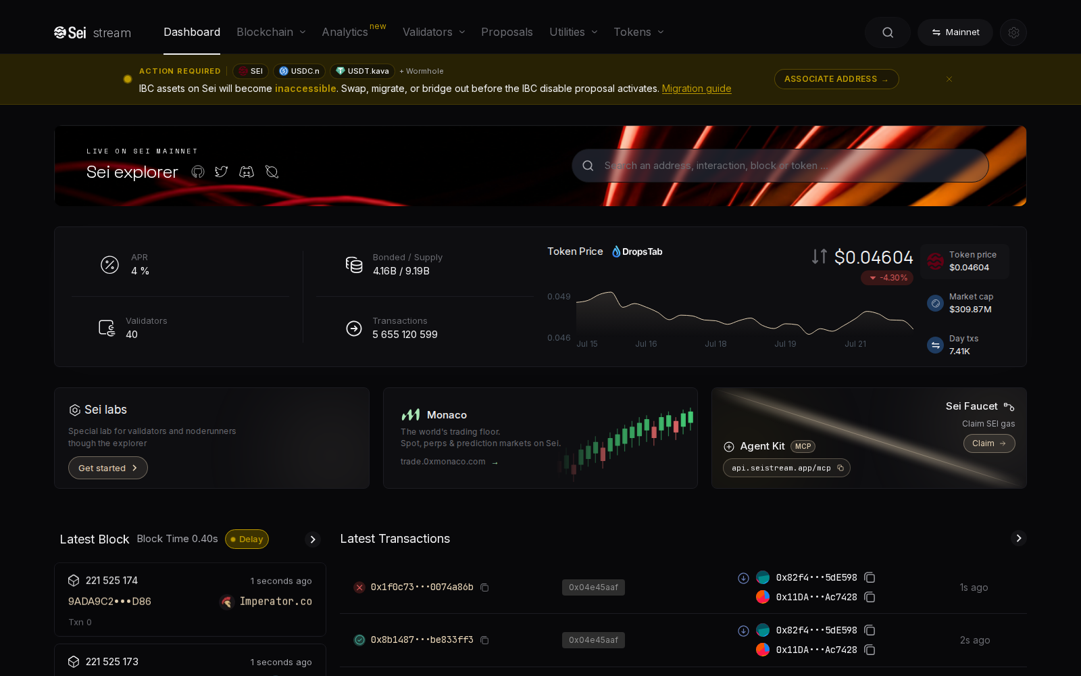
Task: Click the Transactions arrow-circle icon
Action: (354, 329)
